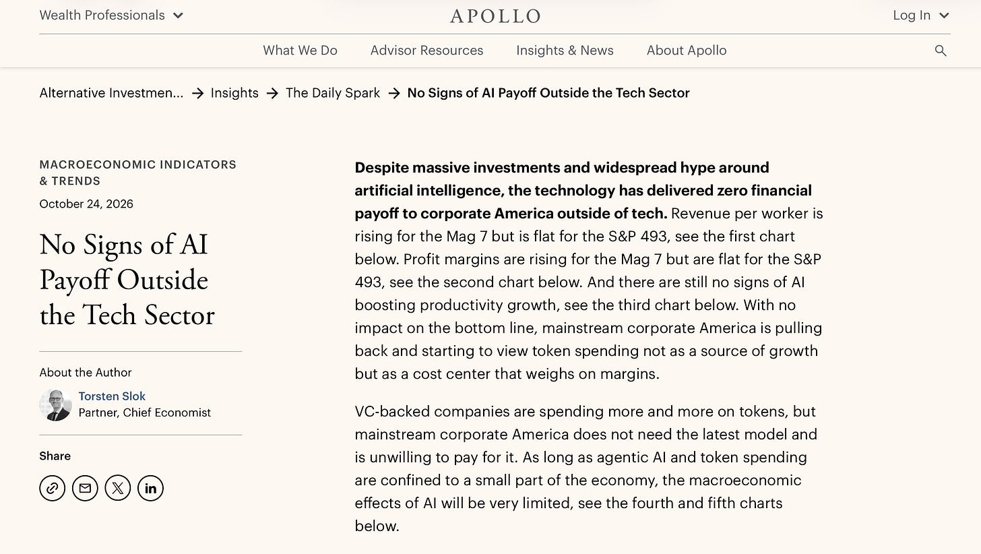The width and height of the screenshot is (981, 554).
Task: Click Torsten Slok's author photo
Action: tap(55, 404)
